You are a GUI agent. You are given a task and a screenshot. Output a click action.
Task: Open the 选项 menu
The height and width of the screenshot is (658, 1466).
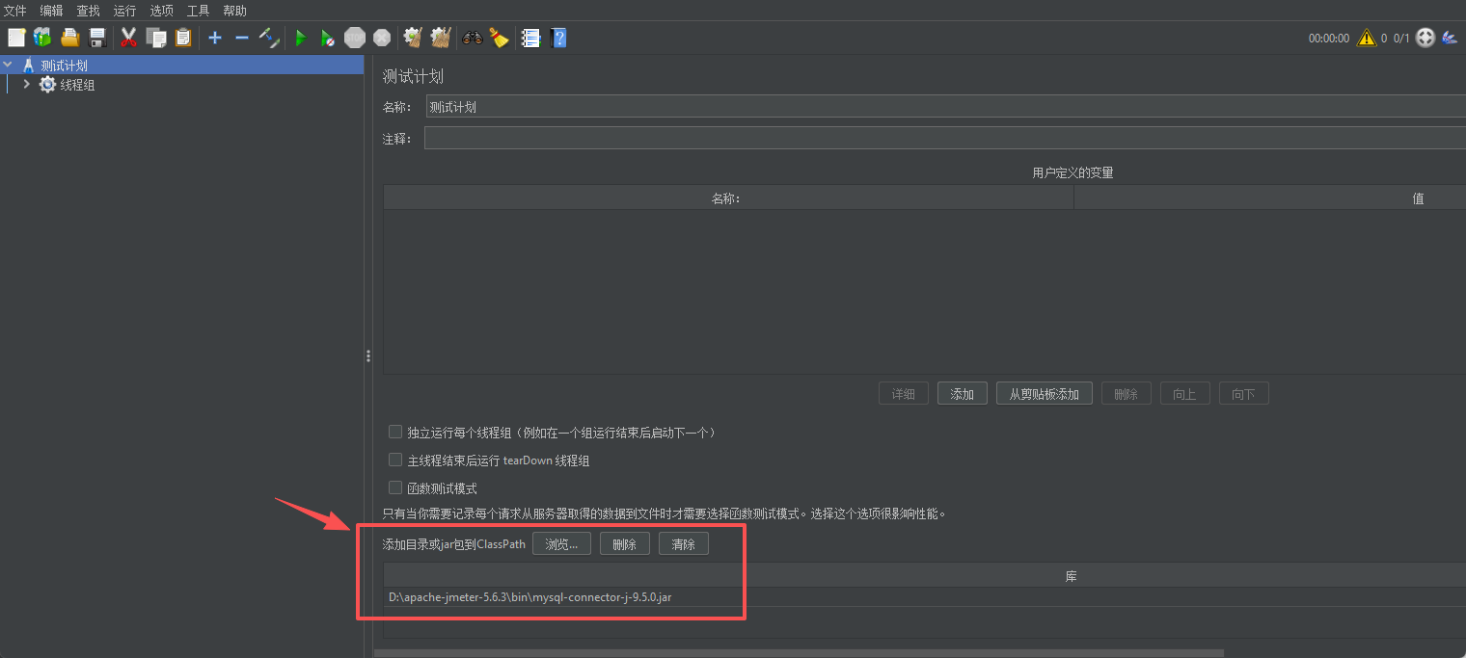[x=160, y=11]
